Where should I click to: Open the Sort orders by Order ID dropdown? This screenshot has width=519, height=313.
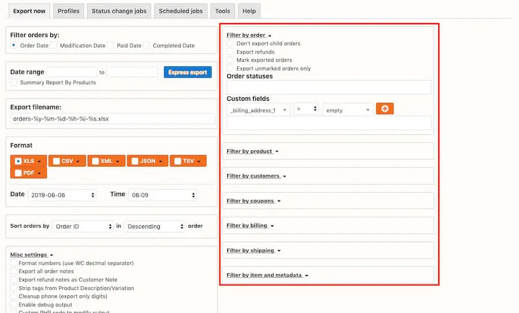click(82, 227)
